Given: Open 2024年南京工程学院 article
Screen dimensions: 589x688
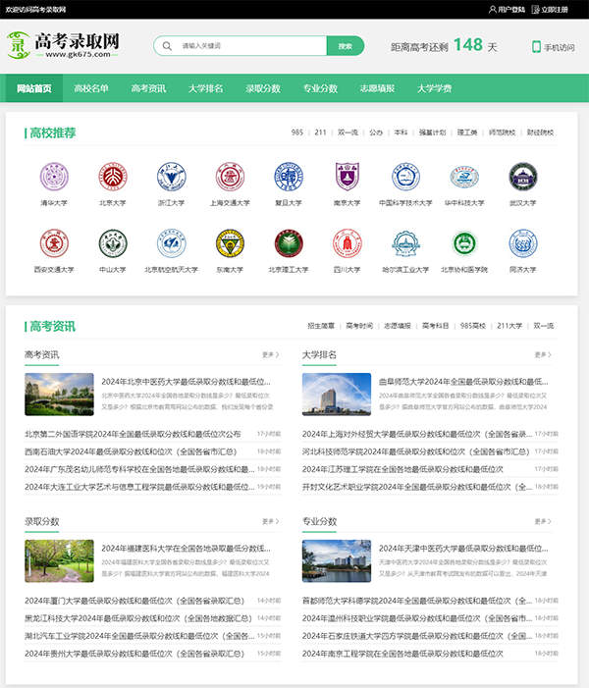Looking at the screenshot, I should (402, 654).
